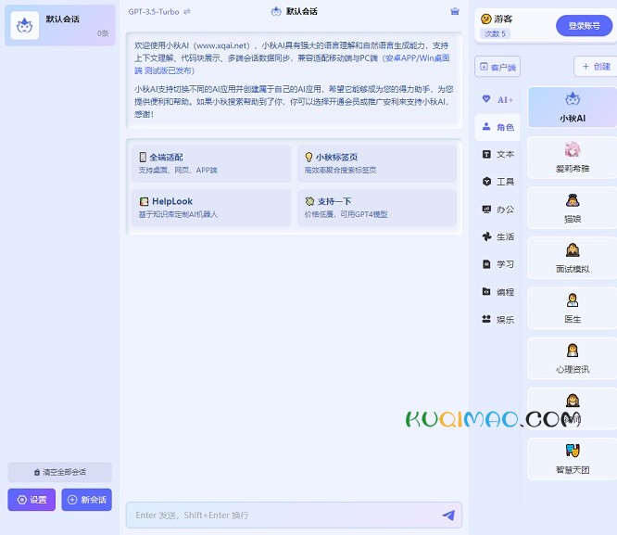Screen dimensions: 617x535
Task: Select the 工具 category tab
Action: click(x=497, y=182)
